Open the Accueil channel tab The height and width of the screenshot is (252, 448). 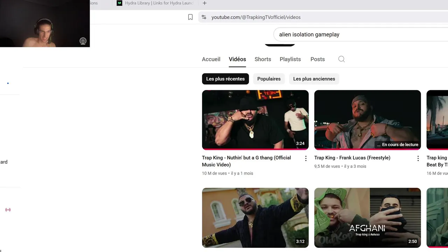211,59
